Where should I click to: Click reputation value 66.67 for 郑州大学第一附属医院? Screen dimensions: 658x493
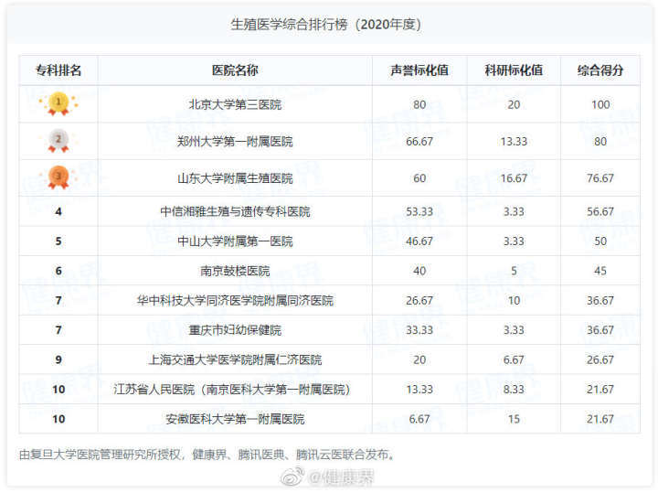point(419,142)
